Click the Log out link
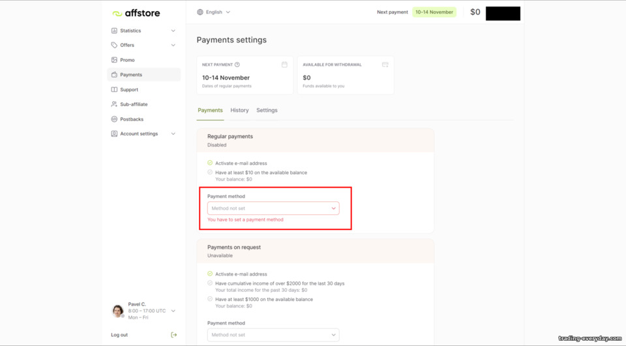Screen dimensions: 626x346 [119, 335]
